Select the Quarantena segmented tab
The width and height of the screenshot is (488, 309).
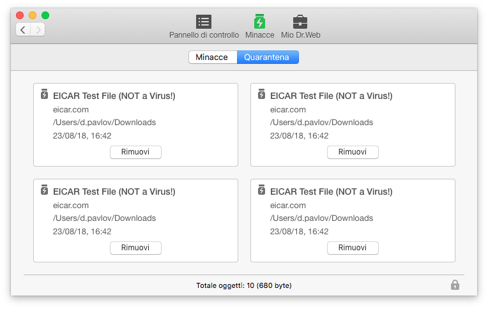tap(268, 57)
